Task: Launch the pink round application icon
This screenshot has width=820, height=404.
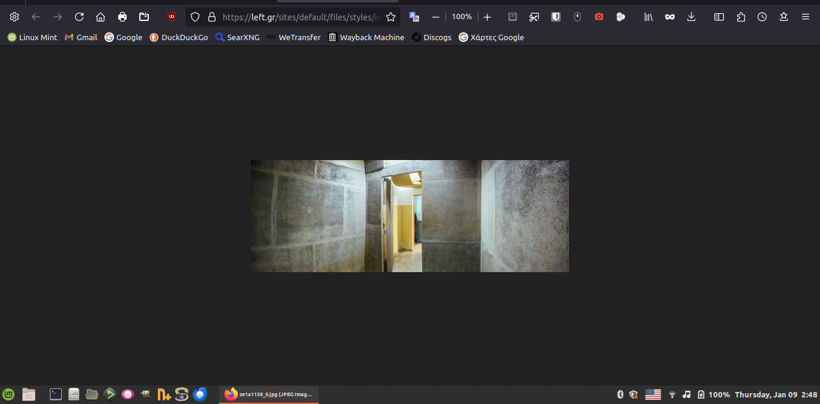Action: [x=127, y=394]
